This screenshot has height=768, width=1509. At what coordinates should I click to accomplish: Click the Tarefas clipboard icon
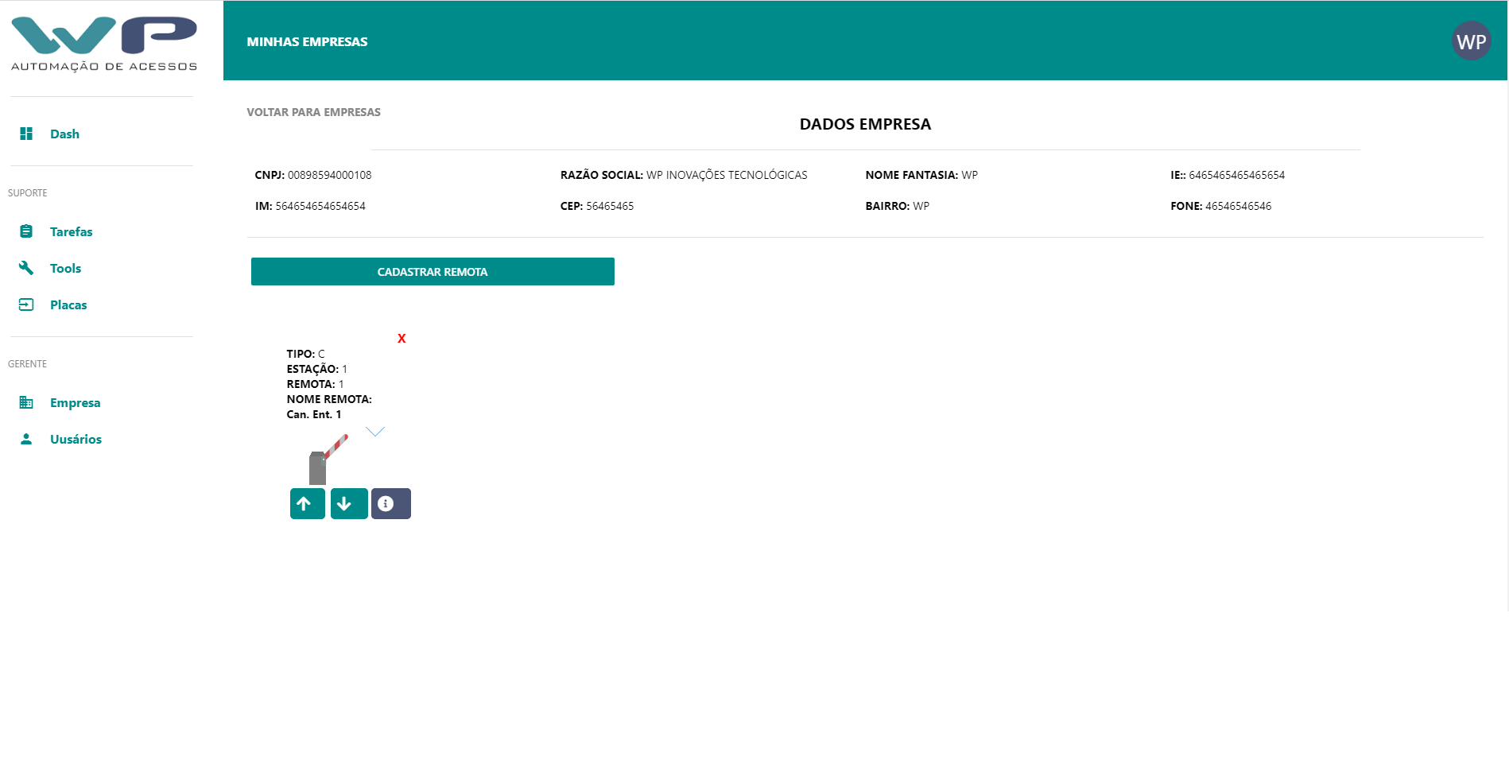[x=26, y=231]
